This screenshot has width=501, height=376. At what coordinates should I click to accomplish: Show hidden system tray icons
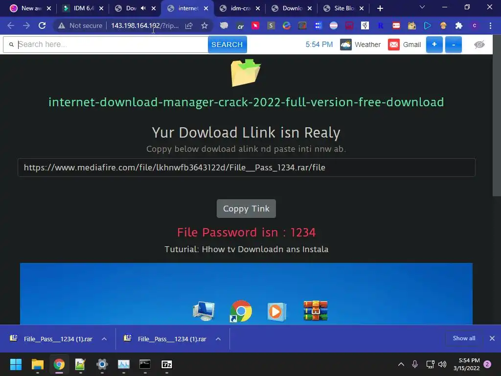[401, 364]
